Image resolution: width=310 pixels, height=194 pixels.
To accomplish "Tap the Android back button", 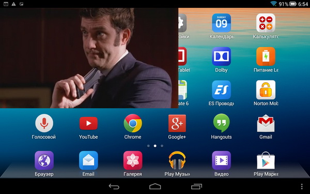I will [114, 186].
